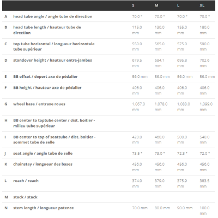Click the 'chainstay / longueur des bases' label

tap(43, 165)
